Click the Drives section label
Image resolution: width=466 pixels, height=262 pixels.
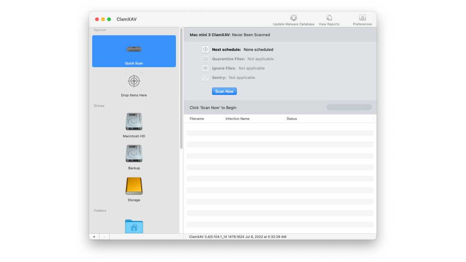[99, 106]
